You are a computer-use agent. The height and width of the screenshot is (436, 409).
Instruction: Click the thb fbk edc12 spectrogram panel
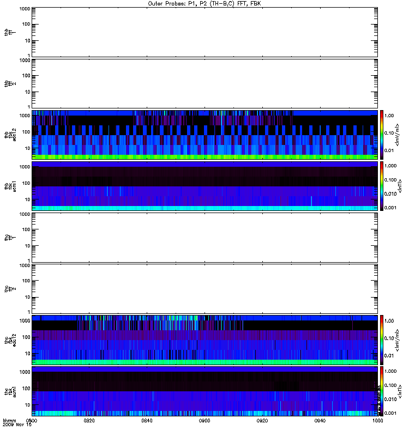click(x=204, y=135)
